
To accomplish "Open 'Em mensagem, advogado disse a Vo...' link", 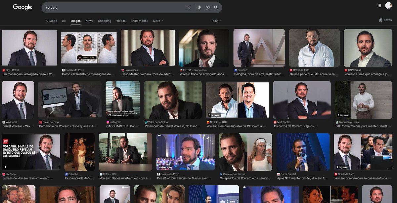I will [29, 74].
